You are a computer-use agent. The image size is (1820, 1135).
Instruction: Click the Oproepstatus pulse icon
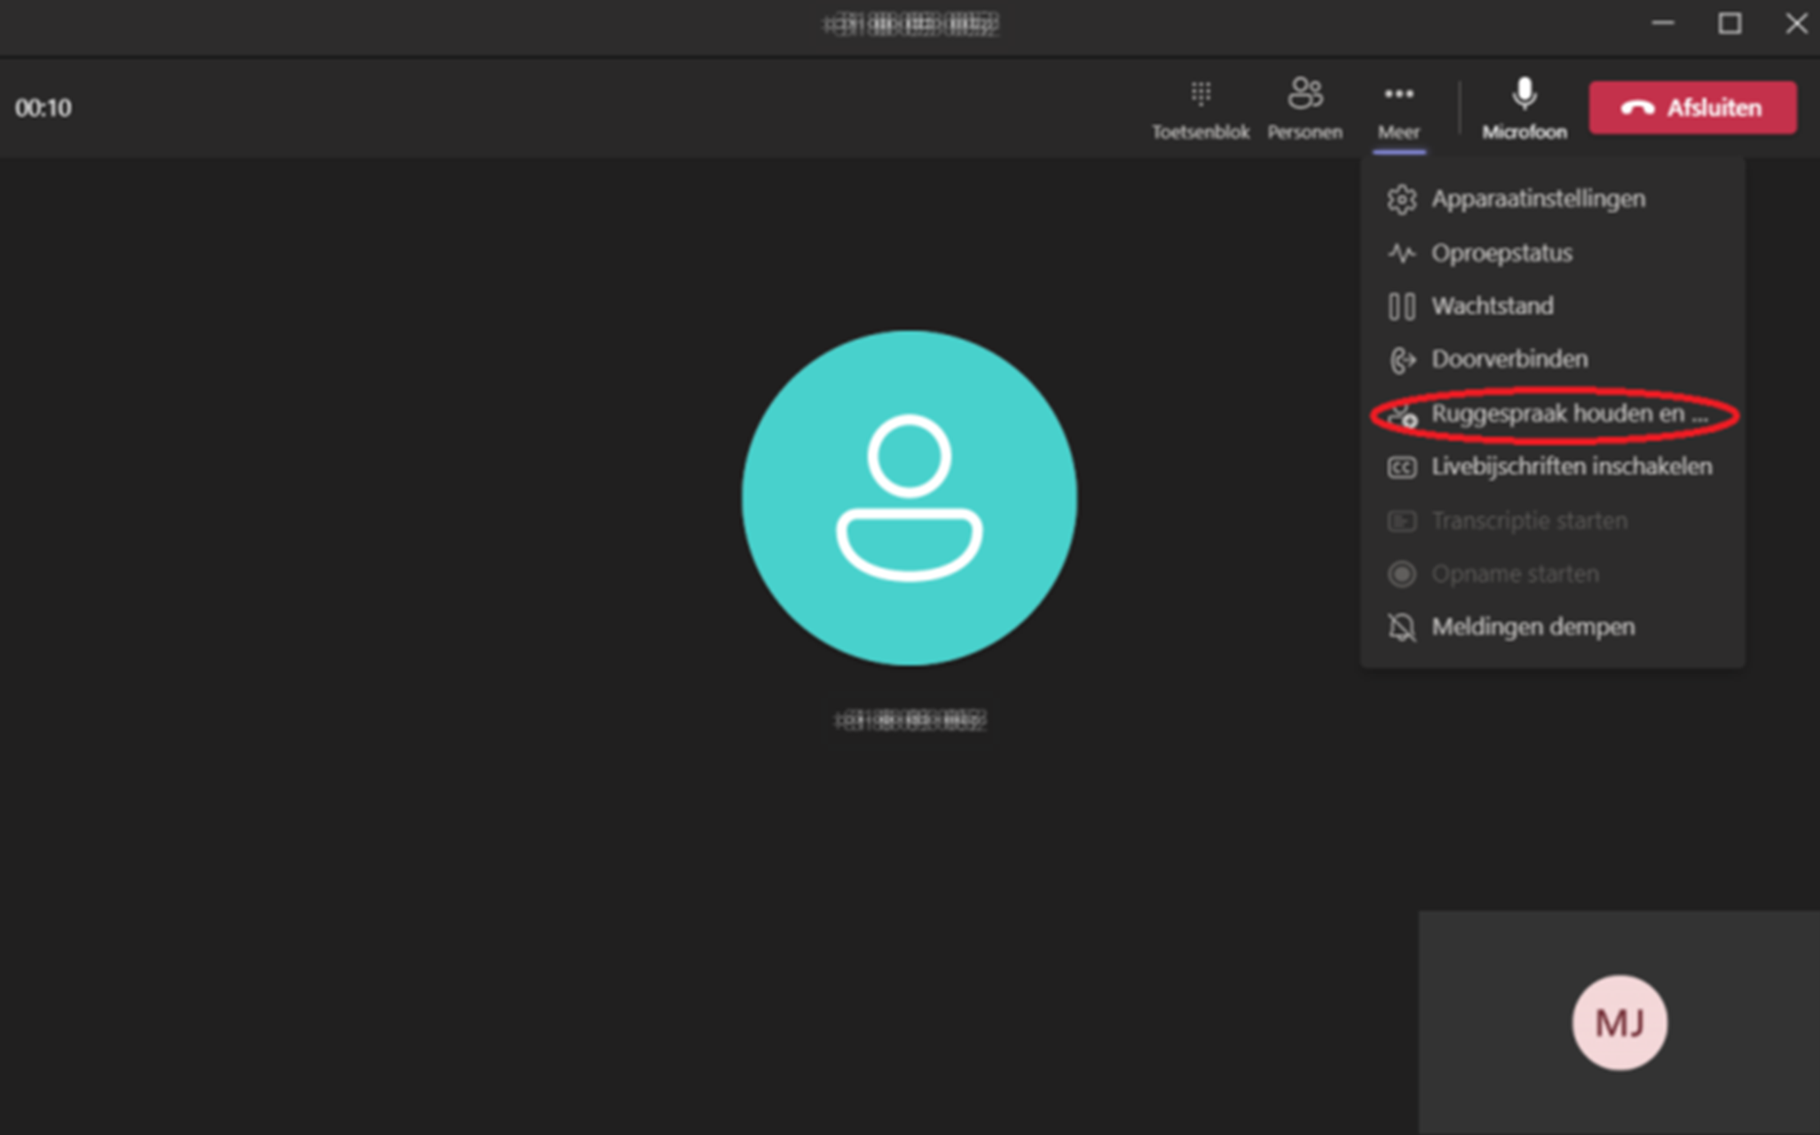(1401, 253)
